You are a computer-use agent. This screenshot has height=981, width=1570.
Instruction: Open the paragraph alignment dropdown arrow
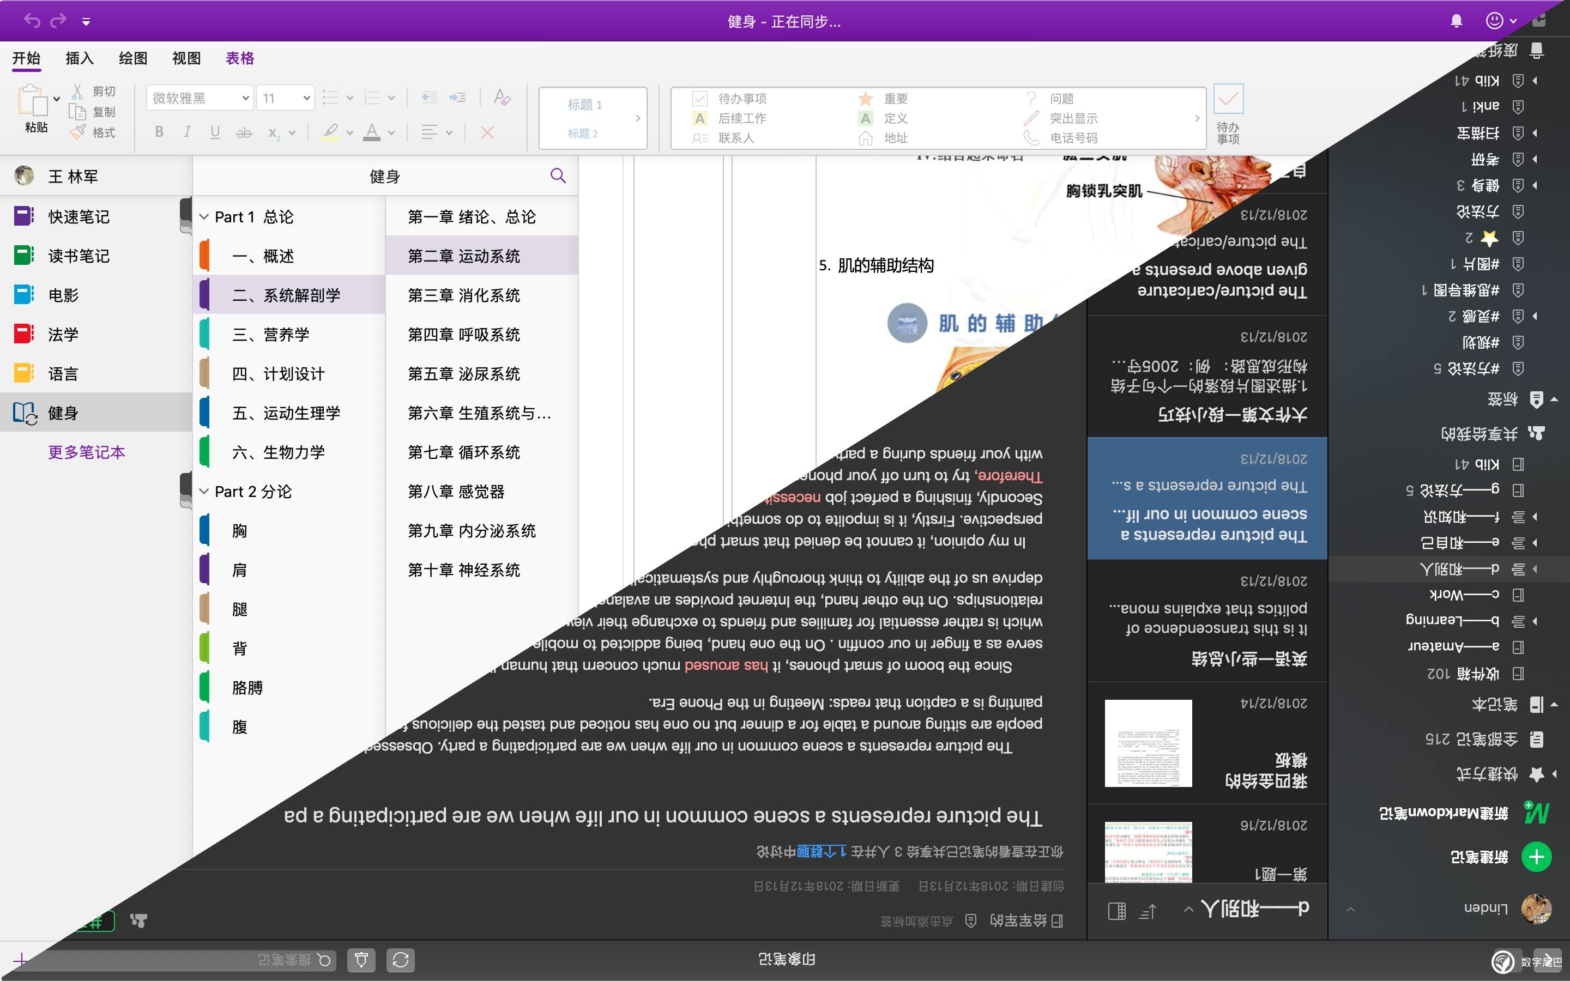tap(449, 133)
